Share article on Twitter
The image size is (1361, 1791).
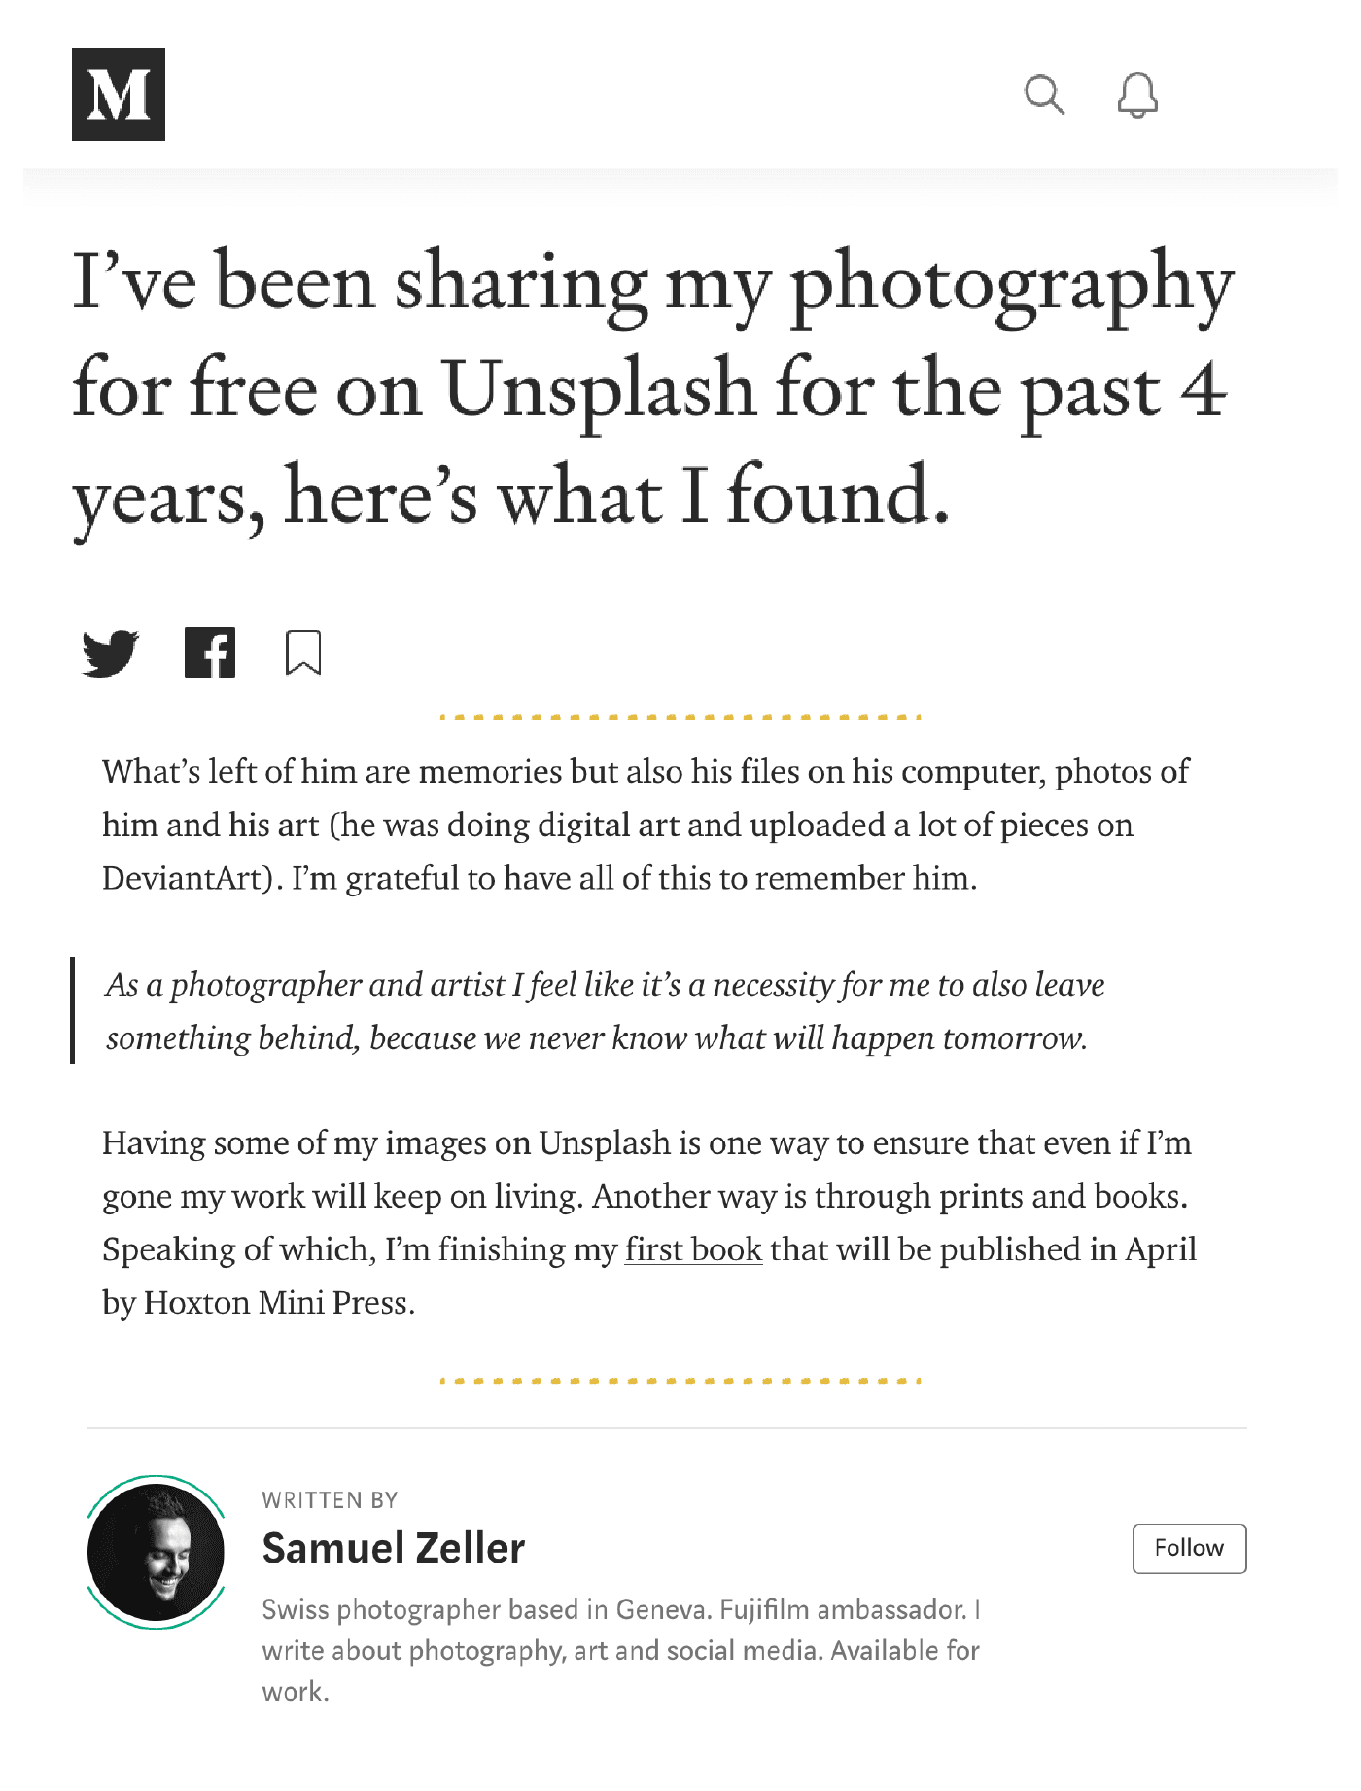coord(110,652)
